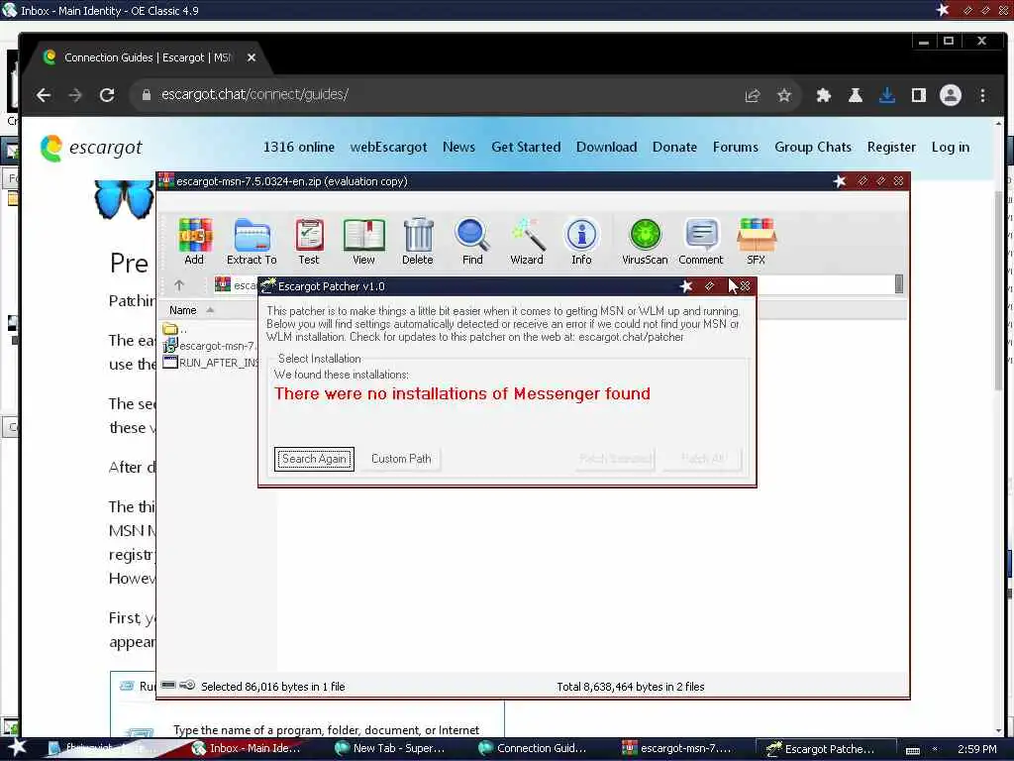This screenshot has height=761, width=1014.
Task: Click Extract To in WinRAR toolbar
Action: pos(252,242)
